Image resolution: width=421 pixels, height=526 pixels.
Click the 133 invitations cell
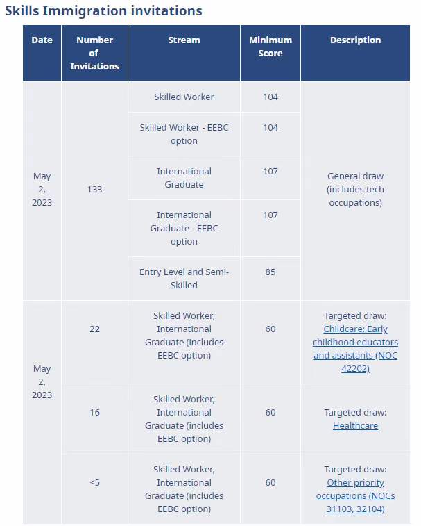click(x=94, y=191)
